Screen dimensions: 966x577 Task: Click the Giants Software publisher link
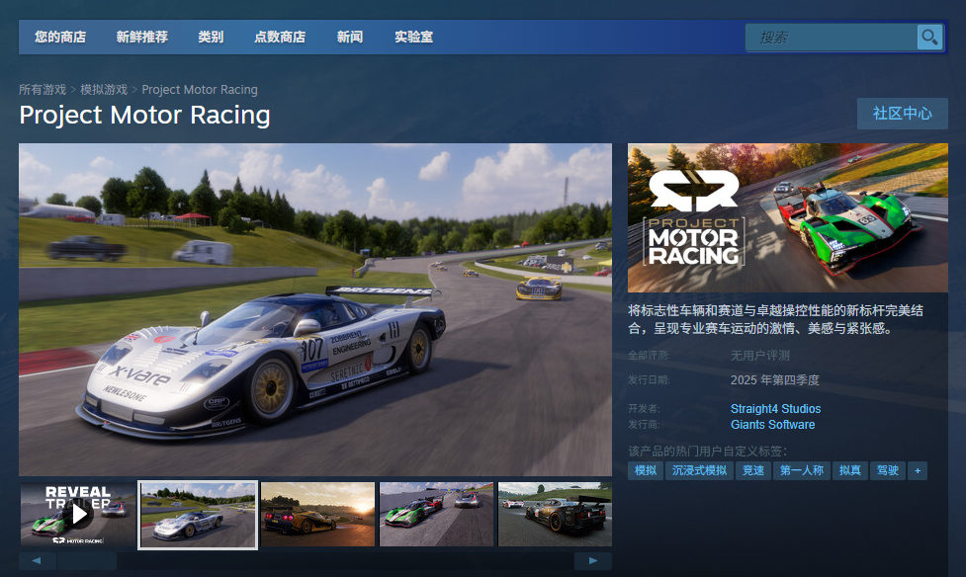[x=772, y=425]
